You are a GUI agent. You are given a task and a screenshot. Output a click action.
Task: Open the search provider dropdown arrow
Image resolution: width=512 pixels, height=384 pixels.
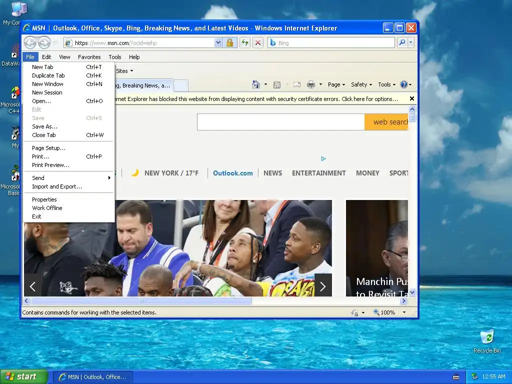click(411, 42)
